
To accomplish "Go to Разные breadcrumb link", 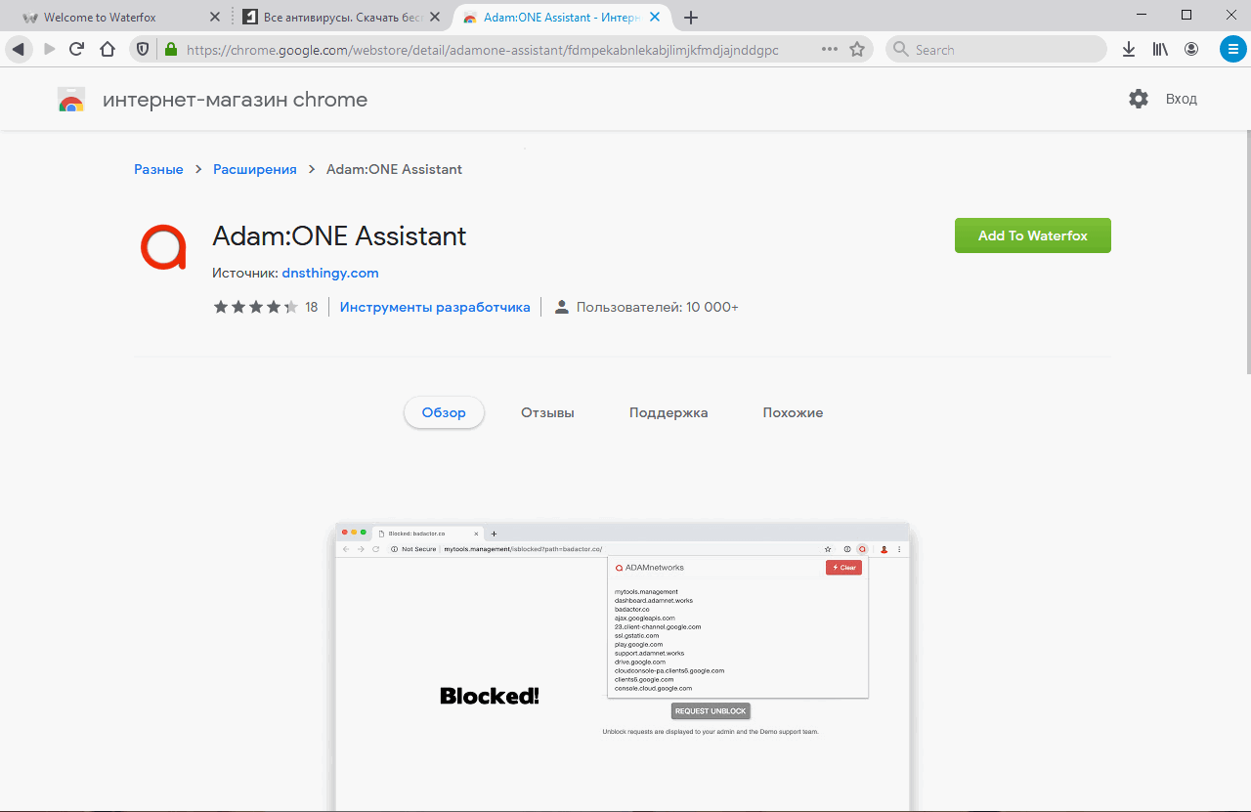I will pyautogui.click(x=158, y=169).
